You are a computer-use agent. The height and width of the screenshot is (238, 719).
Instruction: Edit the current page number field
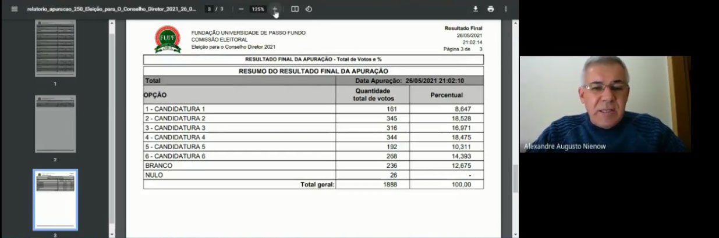pyautogui.click(x=210, y=9)
